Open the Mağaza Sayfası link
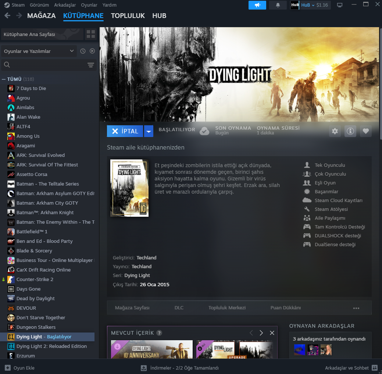Image resolution: width=382 pixels, height=374 pixels. point(132,308)
